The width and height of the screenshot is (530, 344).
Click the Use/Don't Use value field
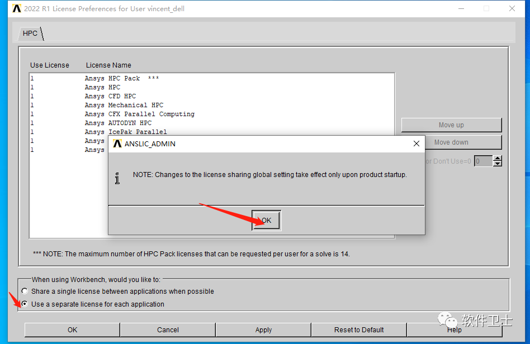(484, 161)
